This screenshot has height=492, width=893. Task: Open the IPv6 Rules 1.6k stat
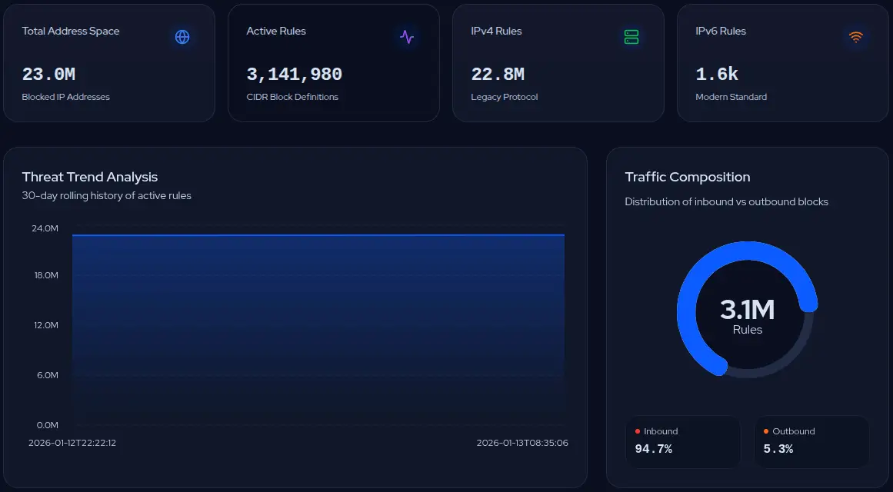pos(716,75)
